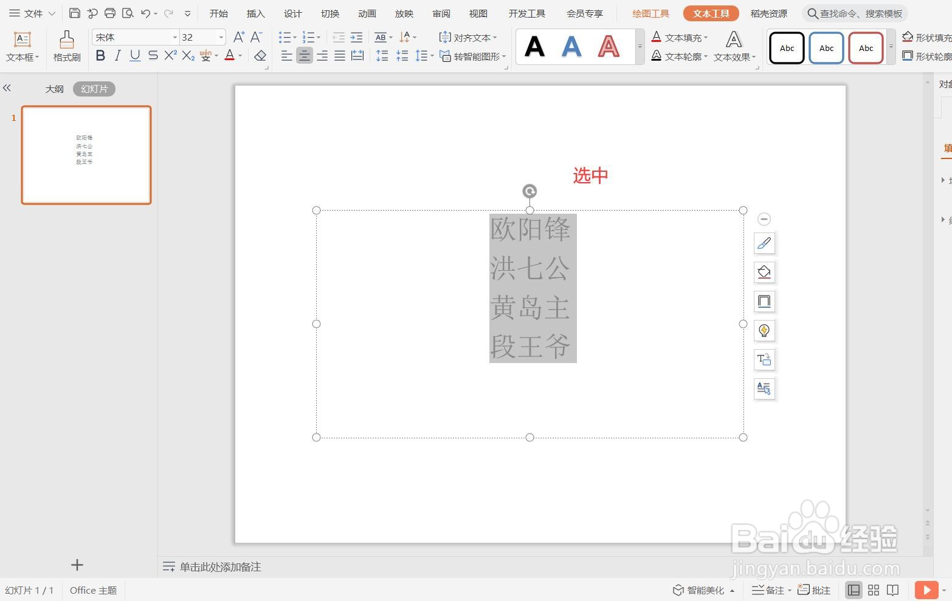Expand the text style gallery

(x=640, y=46)
